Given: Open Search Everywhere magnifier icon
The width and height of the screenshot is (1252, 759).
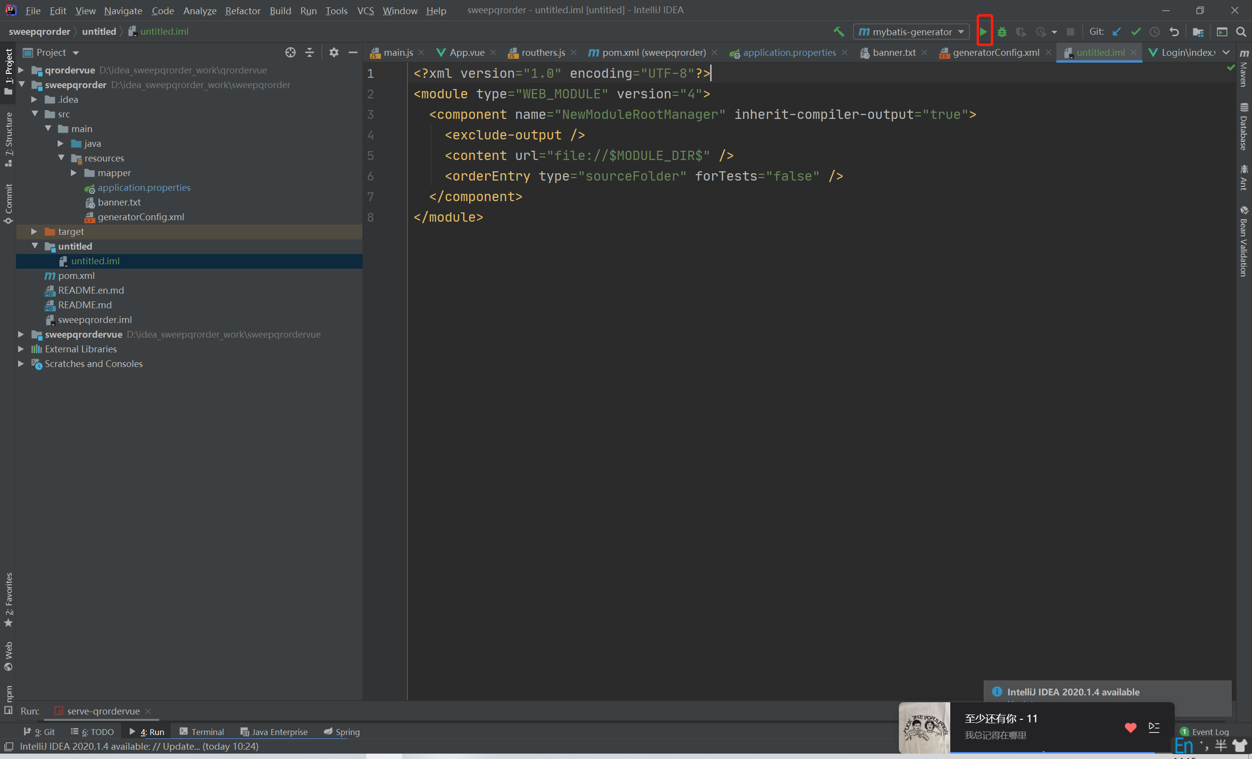Looking at the screenshot, I should point(1241,31).
